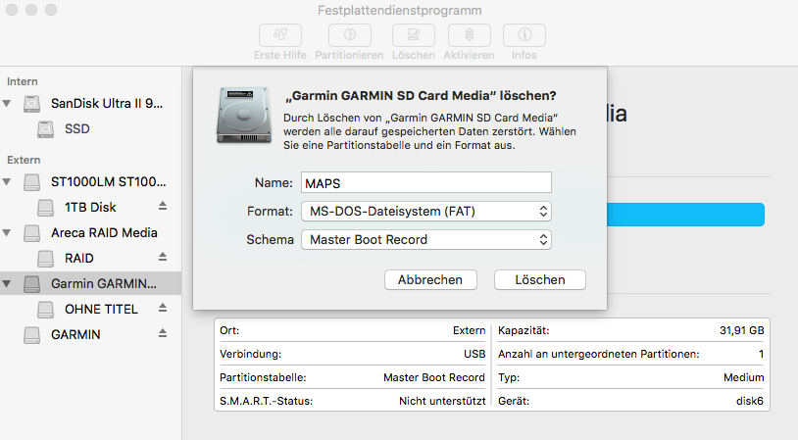798x440 pixels.
Task: Eject the OHNE TITEL volume
Action: (x=163, y=308)
